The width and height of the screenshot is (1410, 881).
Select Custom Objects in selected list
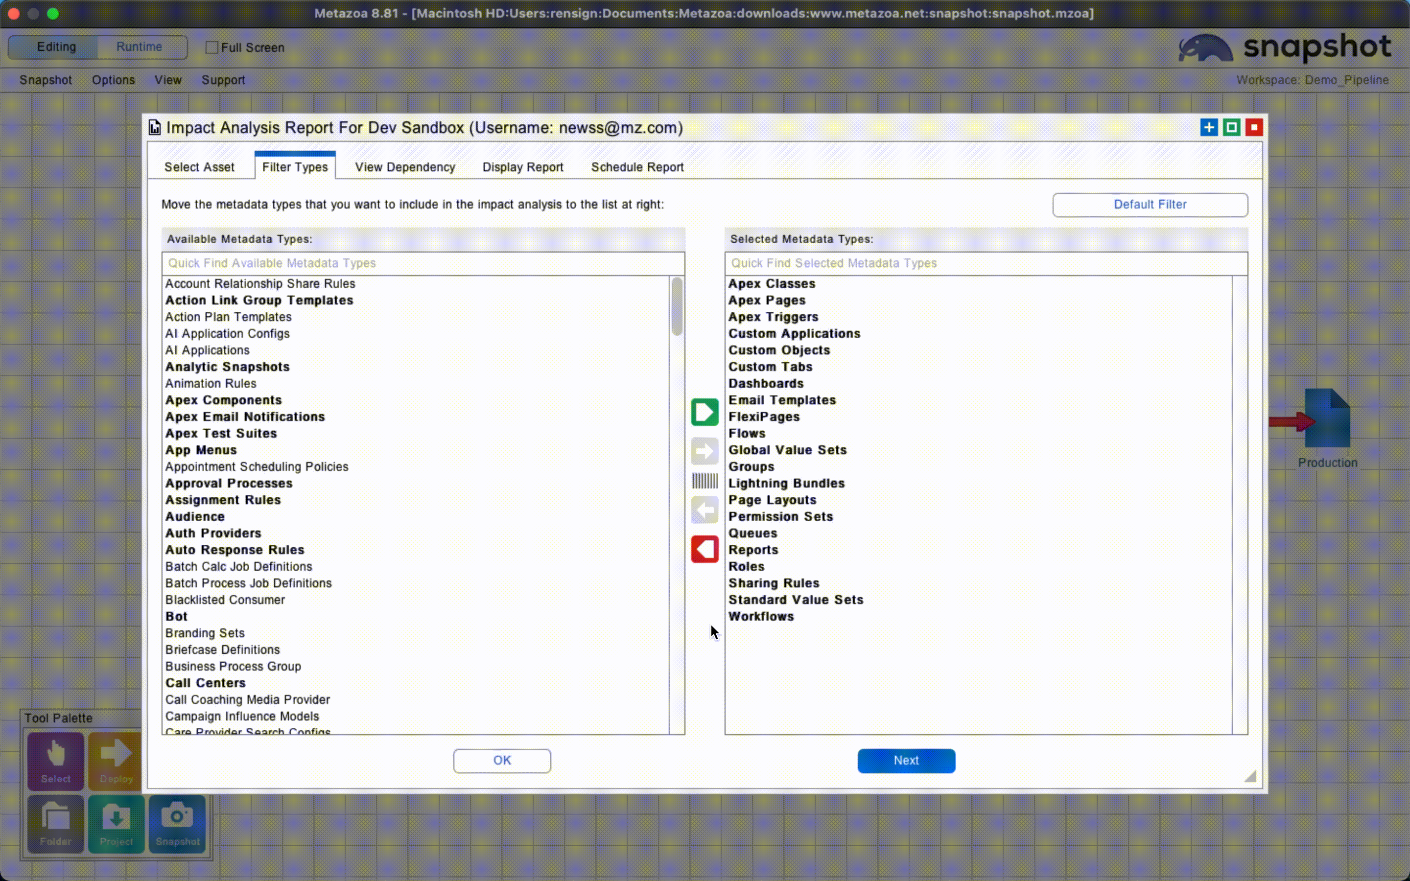tap(979, 350)
